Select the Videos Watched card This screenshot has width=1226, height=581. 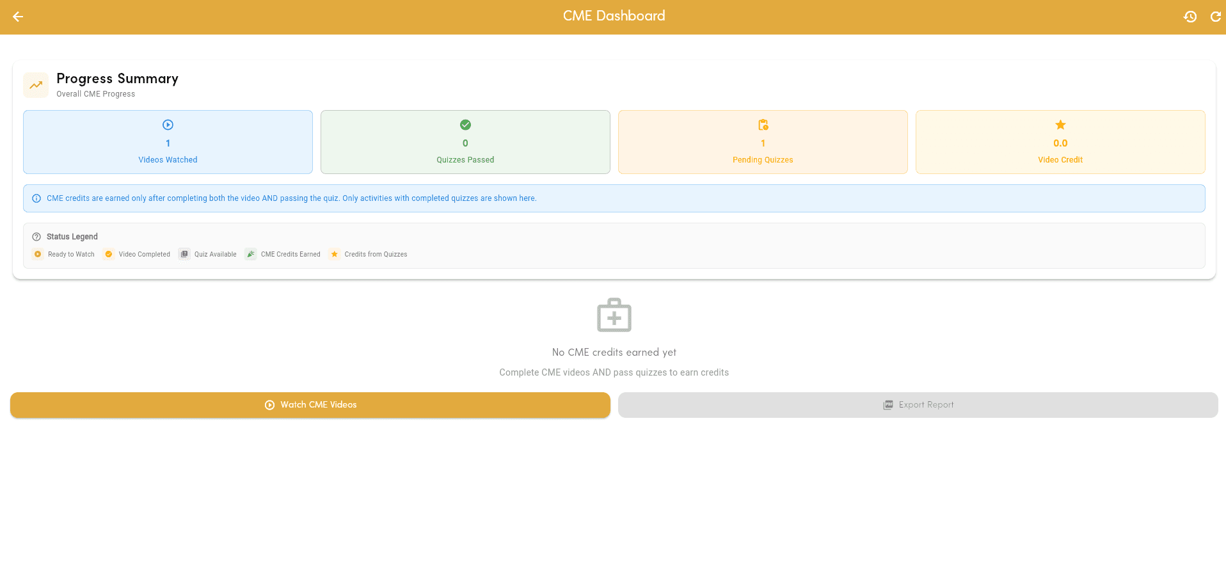(x=168, y=142)
